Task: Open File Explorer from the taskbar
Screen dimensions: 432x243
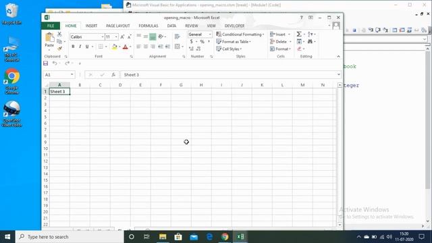Action: tap(163, 237)
